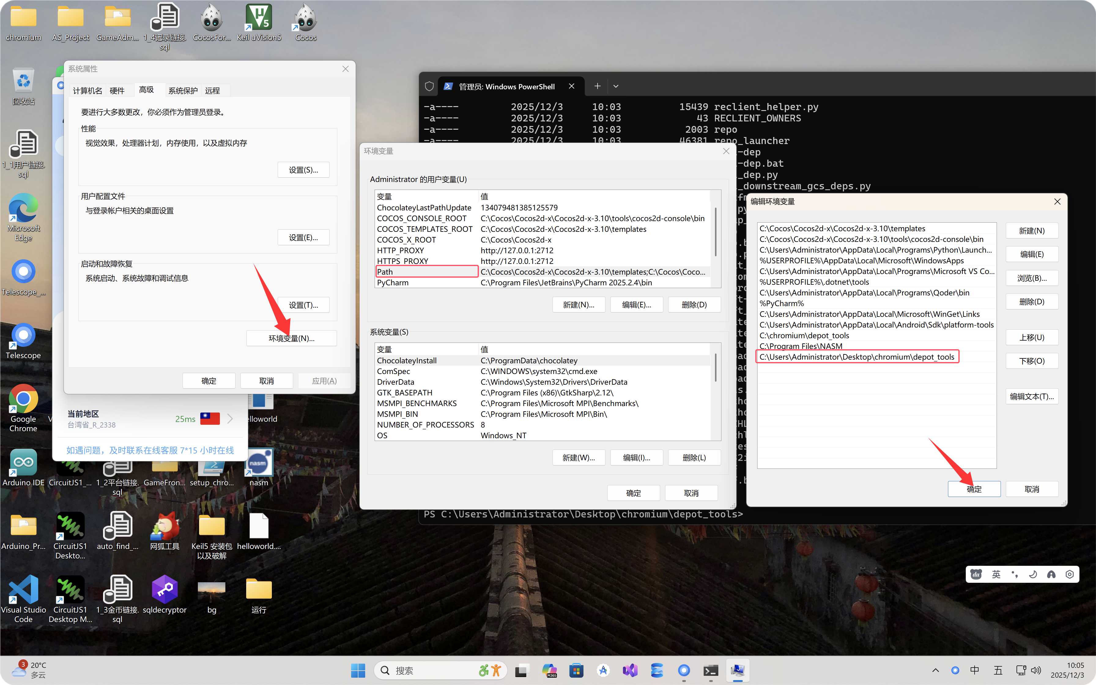Open PowerShell new-tab dropdown chevron
The width and height of the screenshot is (1096, 685).
[x=616, y=86]
